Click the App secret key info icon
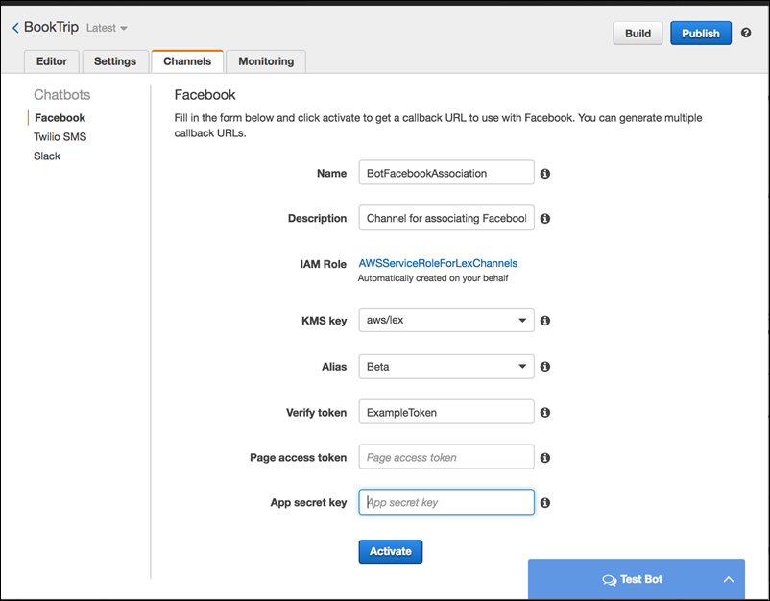 click(x=544, y=502)
